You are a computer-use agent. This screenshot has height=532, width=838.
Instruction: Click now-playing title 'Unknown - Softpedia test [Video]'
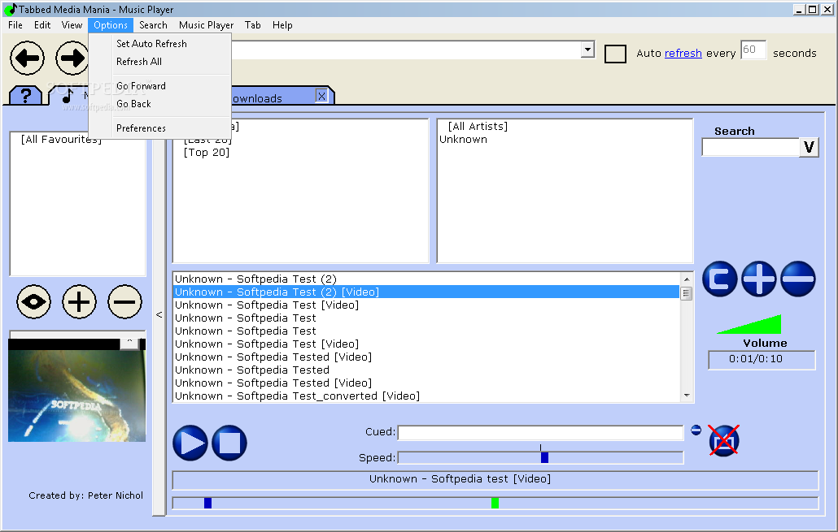(460, 479)
